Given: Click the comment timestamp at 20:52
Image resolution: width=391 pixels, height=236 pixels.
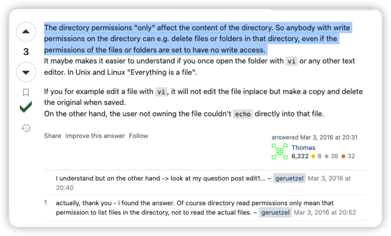Looking at the screenshot, I should 325,213.
